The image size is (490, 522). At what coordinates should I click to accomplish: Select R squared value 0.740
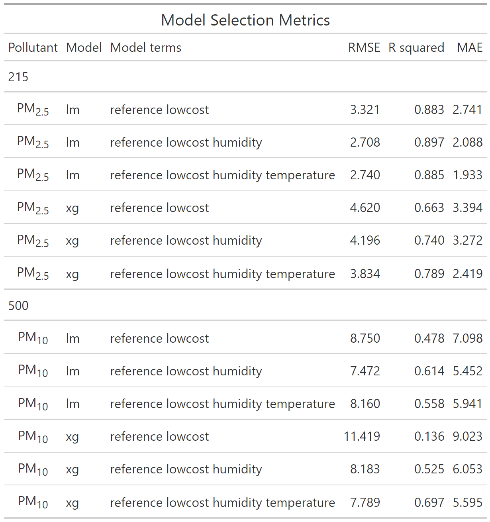click(429, 240)
